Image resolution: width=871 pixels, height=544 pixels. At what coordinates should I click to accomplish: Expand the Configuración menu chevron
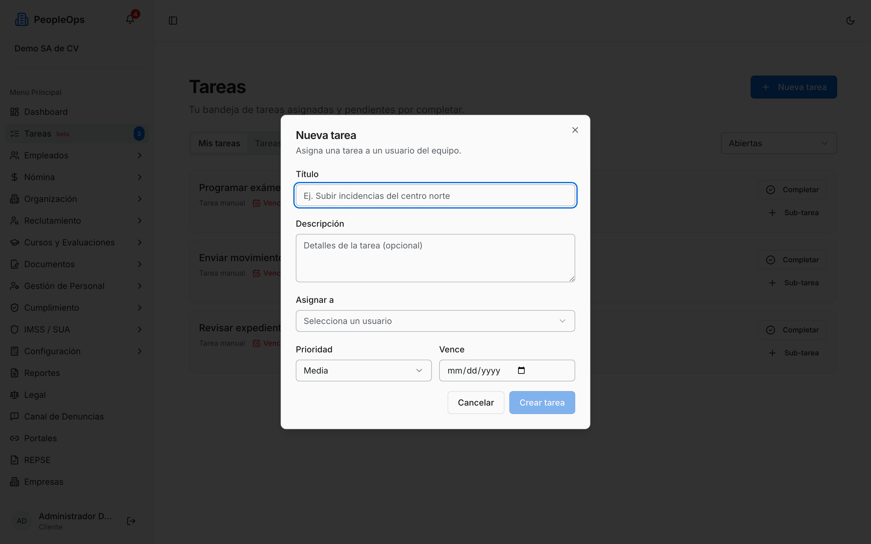pyautogui.click(x=140, y=351)
